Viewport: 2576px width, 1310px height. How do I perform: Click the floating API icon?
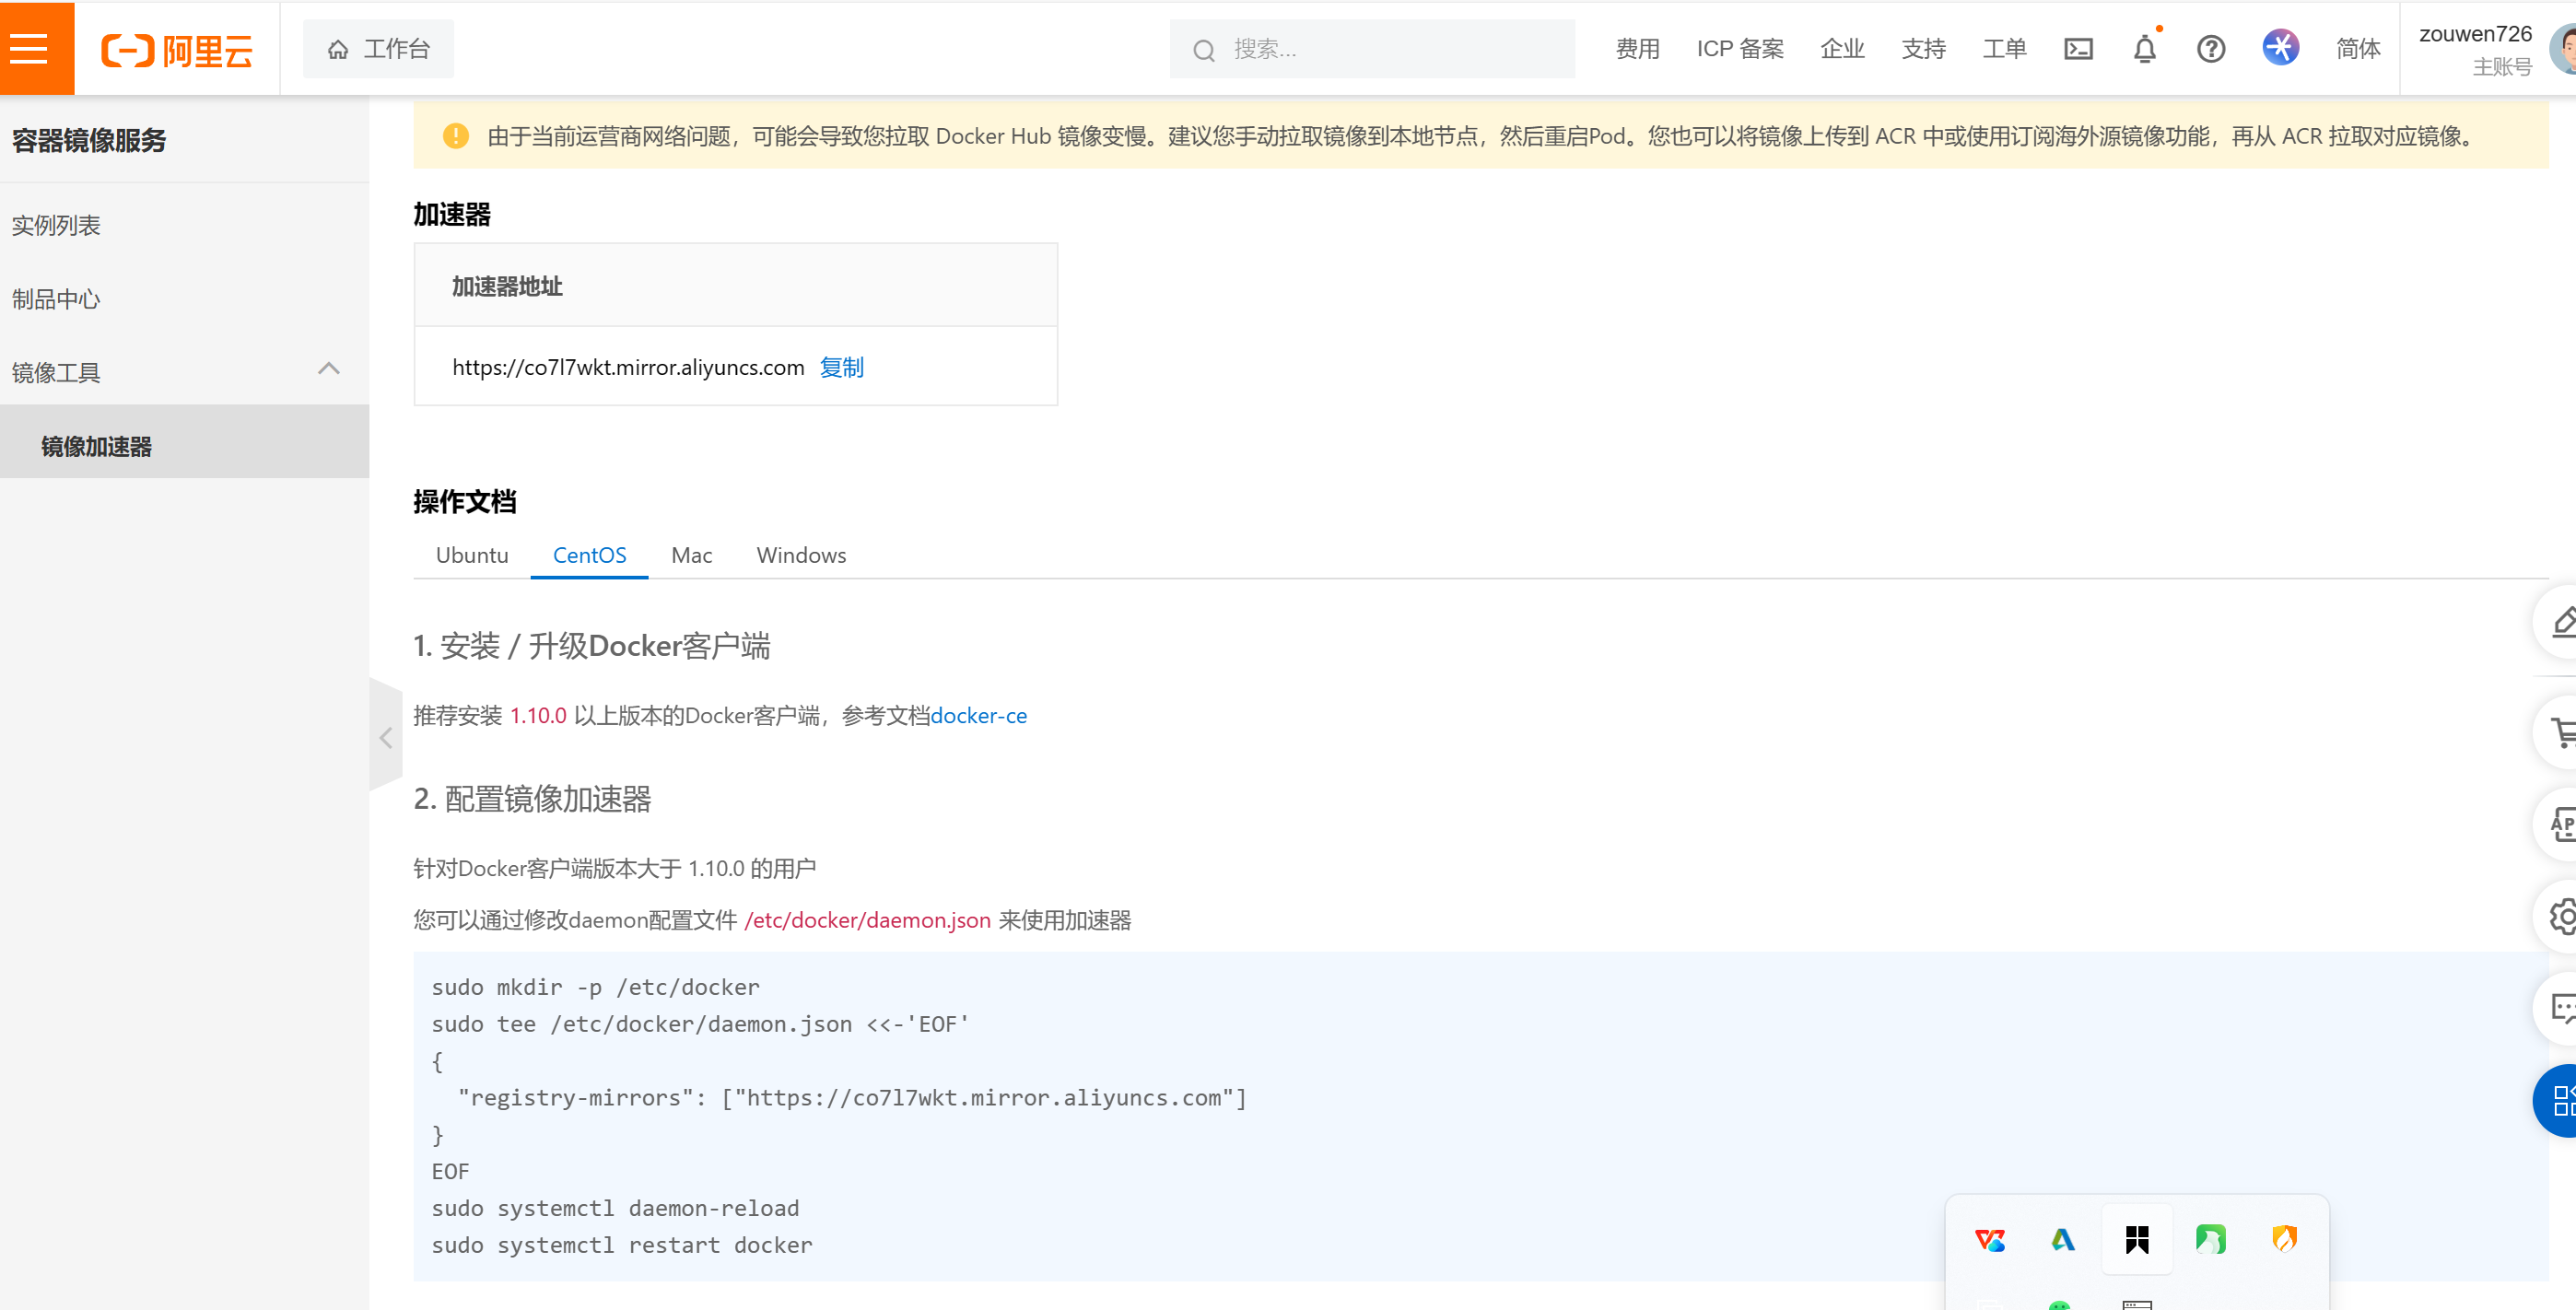pos(2561,824)
